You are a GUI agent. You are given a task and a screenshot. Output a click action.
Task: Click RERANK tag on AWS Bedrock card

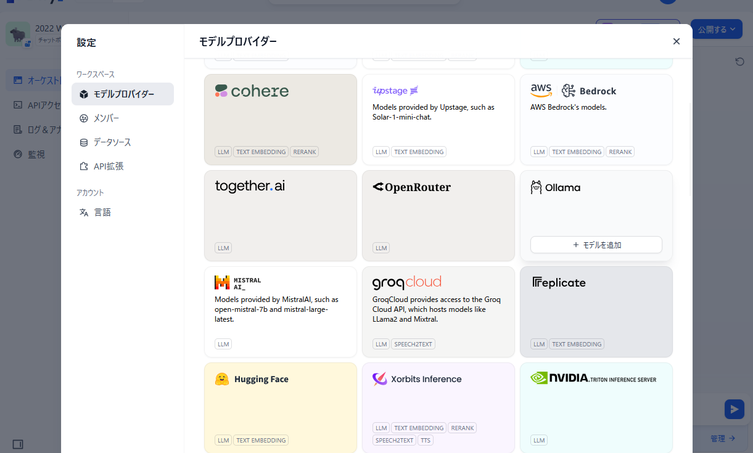620,152
